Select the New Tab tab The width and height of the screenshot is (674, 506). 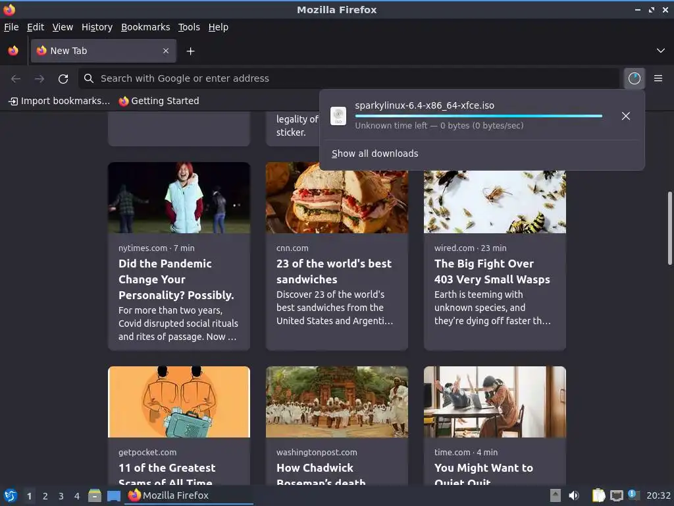[103, 51]
